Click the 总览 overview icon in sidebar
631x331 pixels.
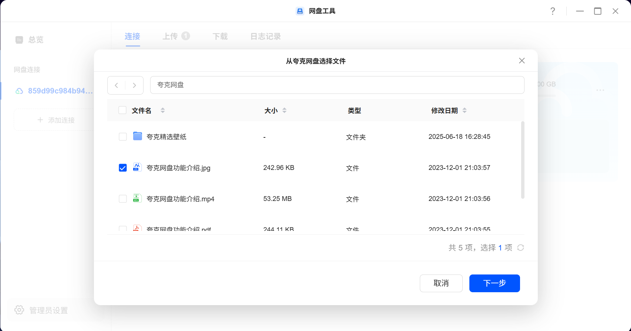point(19,40)
